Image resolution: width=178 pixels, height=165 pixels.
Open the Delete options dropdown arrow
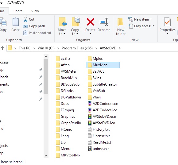pos(90,34)
